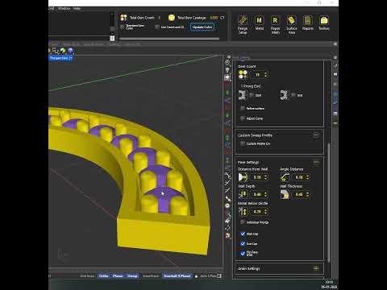Image resolution: width=387 pixels, height=290 pixels.
Task: Enable the prong end Start checkbox
Action: pos(252,95)
